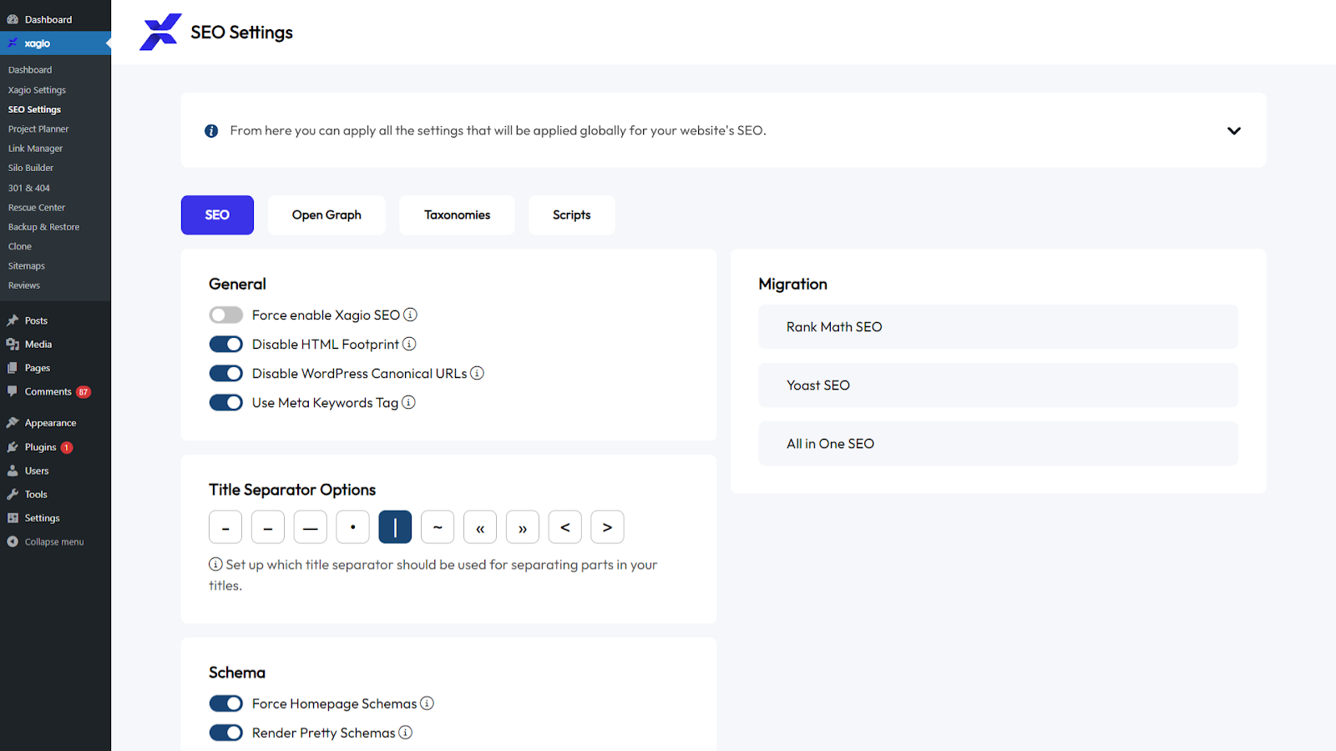Viewport: 1336px width, 751px height.
Task: Enable the Force enable Xagio SEO toggle
Action: pyautogui.click(x=225, y=315)
